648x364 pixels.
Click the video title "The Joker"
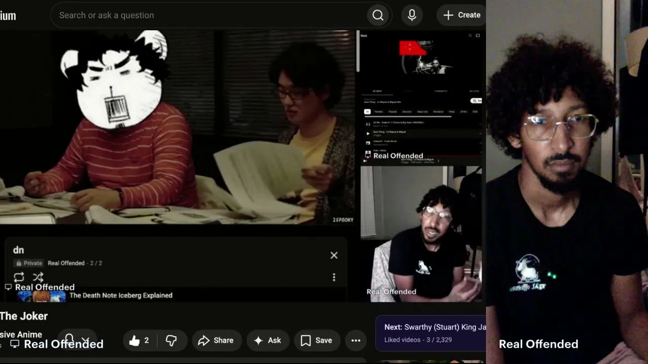24,316
